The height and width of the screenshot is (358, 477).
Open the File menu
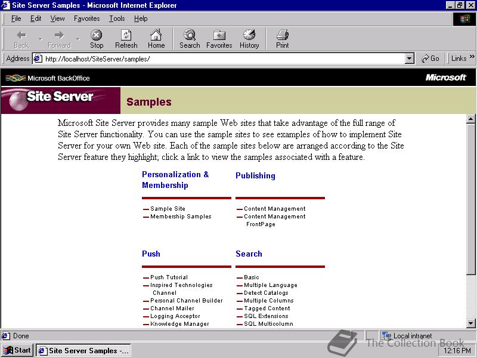pos(16,18)
